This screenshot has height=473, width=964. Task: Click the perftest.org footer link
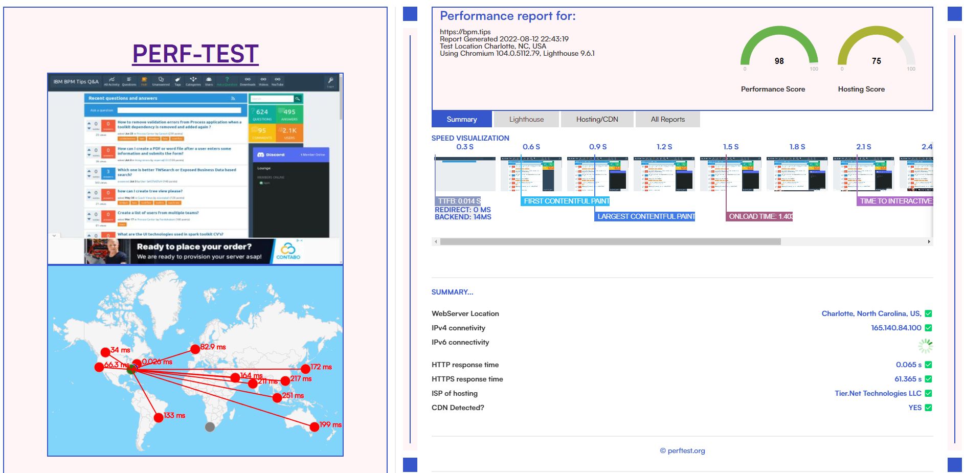pos(682,451)
